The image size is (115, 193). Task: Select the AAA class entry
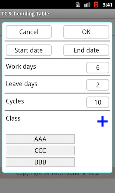(x=40, y=139)
